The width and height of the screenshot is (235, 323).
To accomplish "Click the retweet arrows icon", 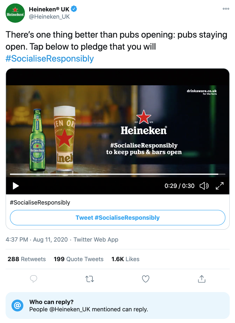I will [90, 279].
